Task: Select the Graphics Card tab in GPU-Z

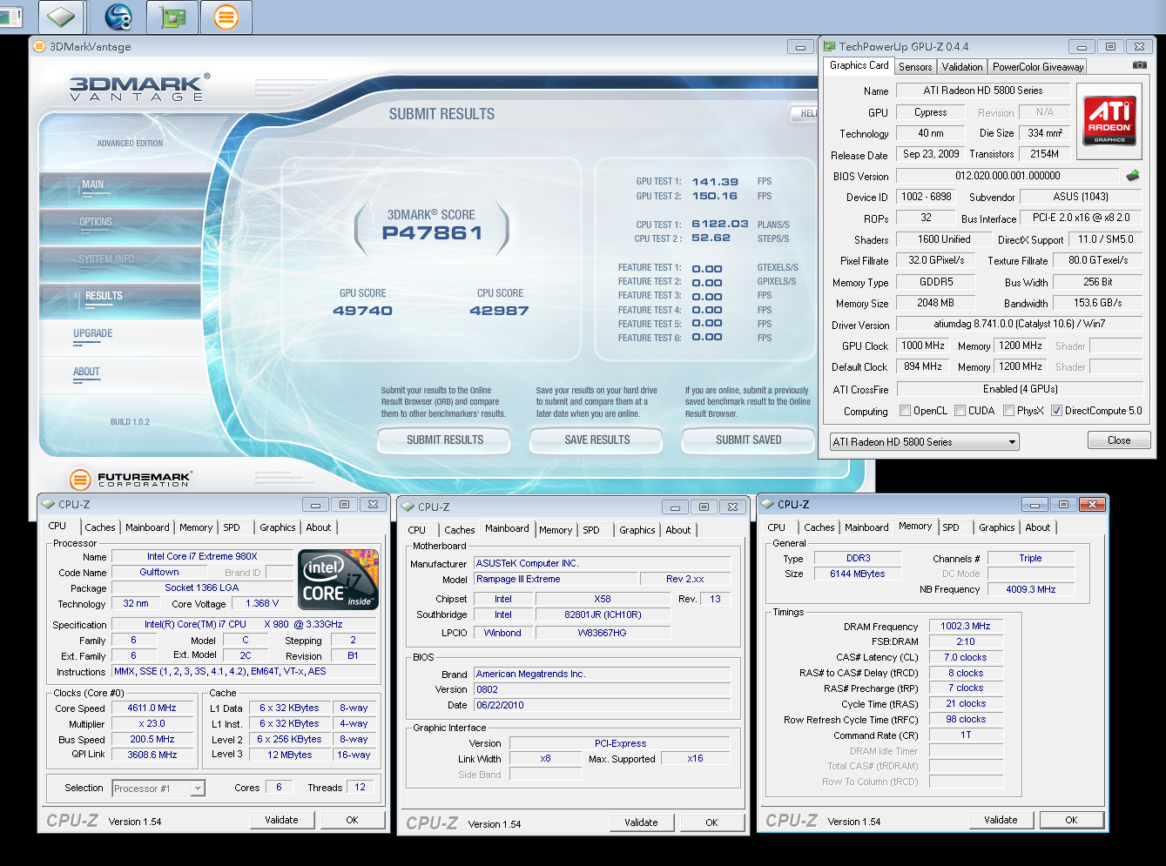Action: click(x=859, y=65)
